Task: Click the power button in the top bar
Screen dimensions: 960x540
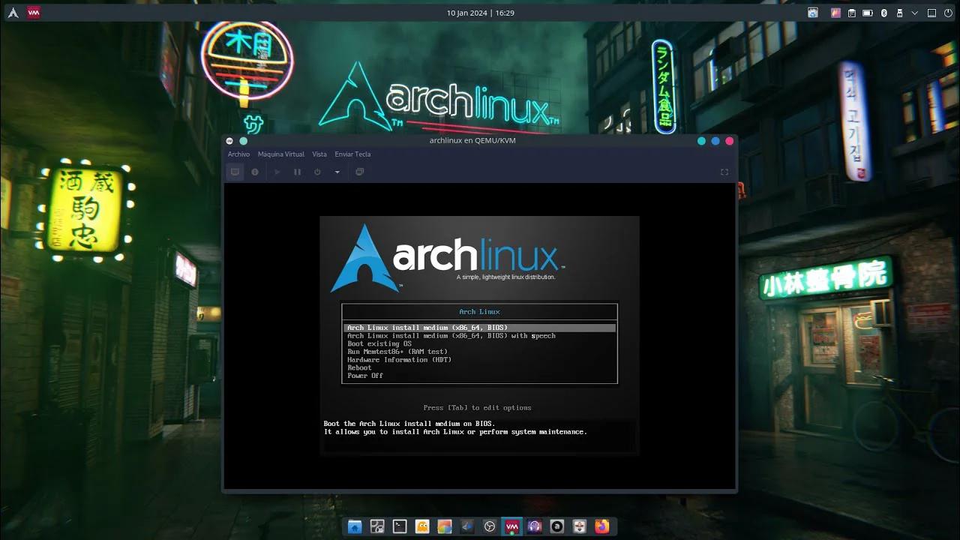Action: 946,13
